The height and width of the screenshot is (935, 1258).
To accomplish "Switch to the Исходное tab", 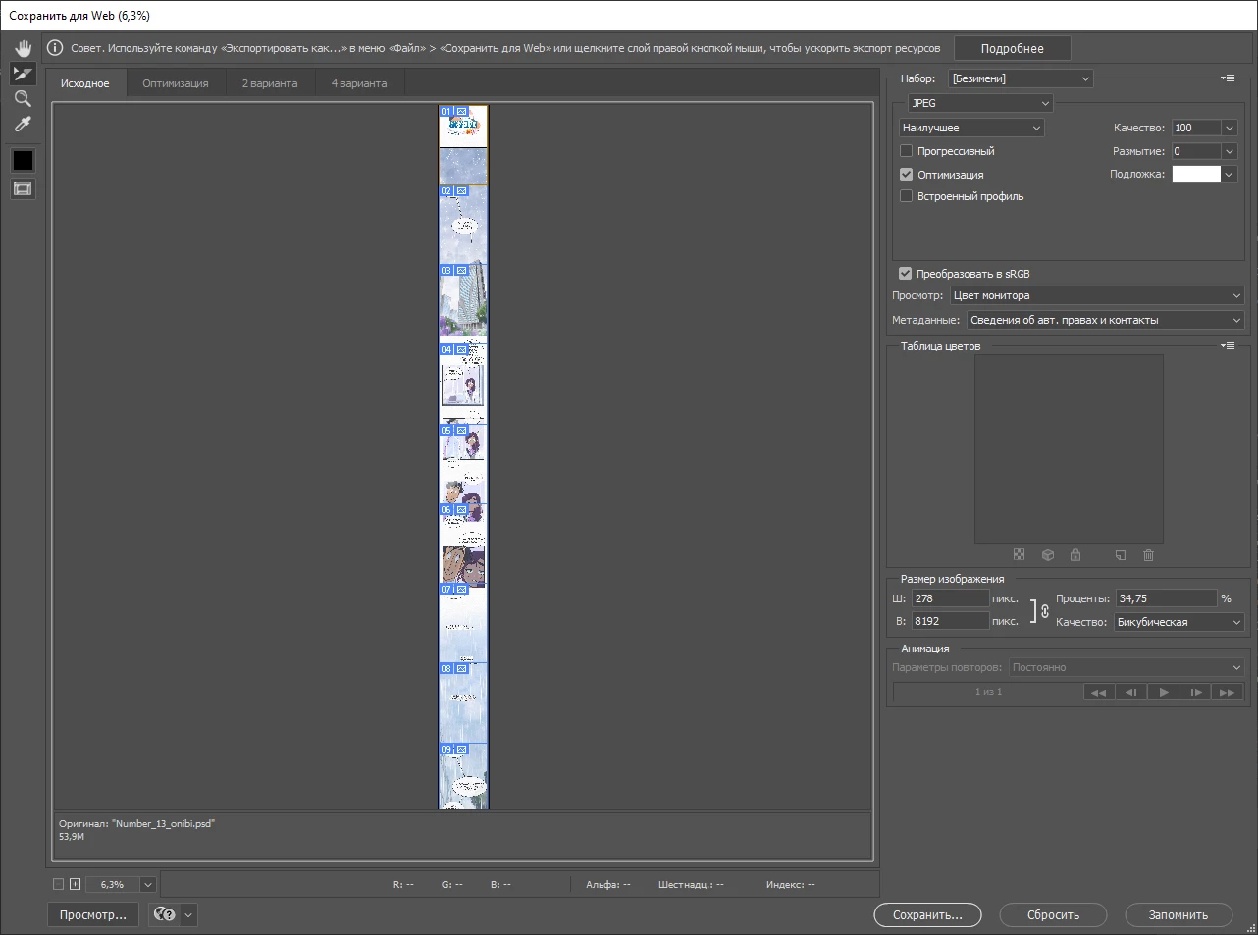I will click(x=85, y=83).
